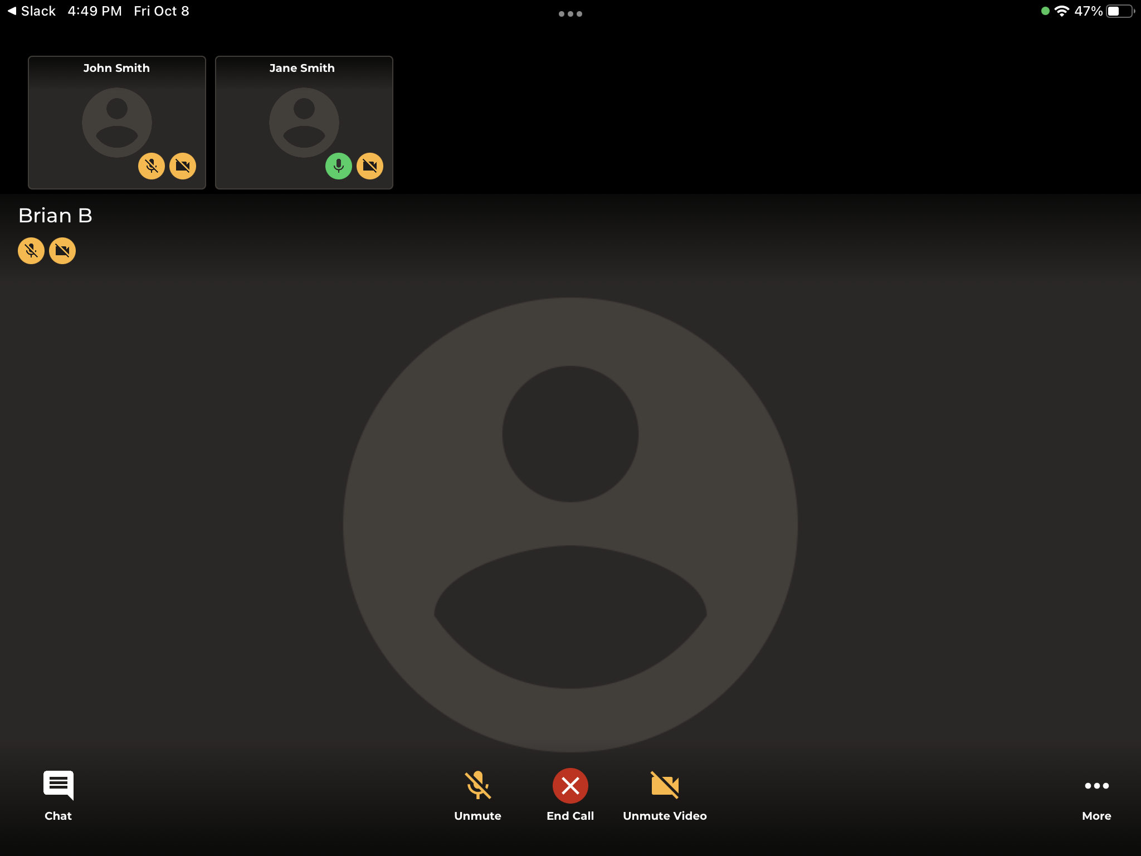Click Brian B's muted microphone badge

pos(31,251)
